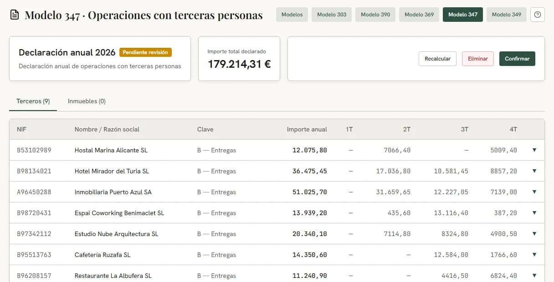
Task: Switch to Modelo 303
Action: click(x=332, y=15)
